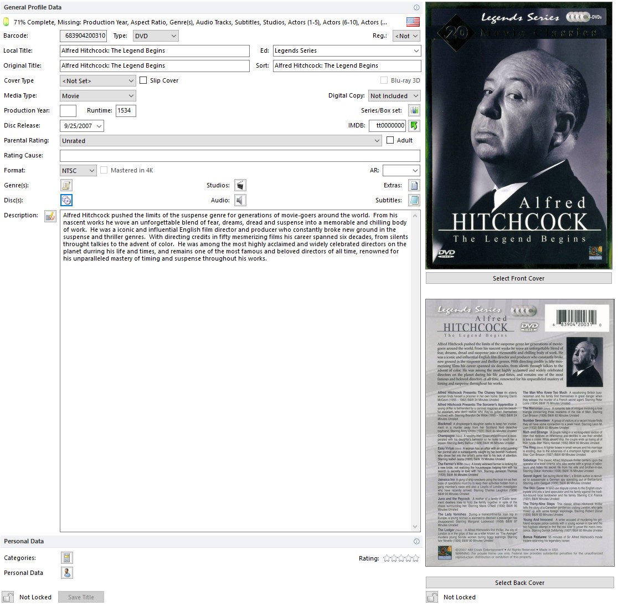Open the Genre(s) editor icon
Viewport: 618px width, 606px height.
point(66,185)
